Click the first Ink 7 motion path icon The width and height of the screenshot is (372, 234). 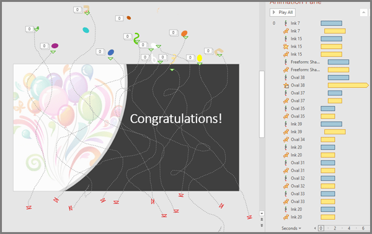(286, 23)
